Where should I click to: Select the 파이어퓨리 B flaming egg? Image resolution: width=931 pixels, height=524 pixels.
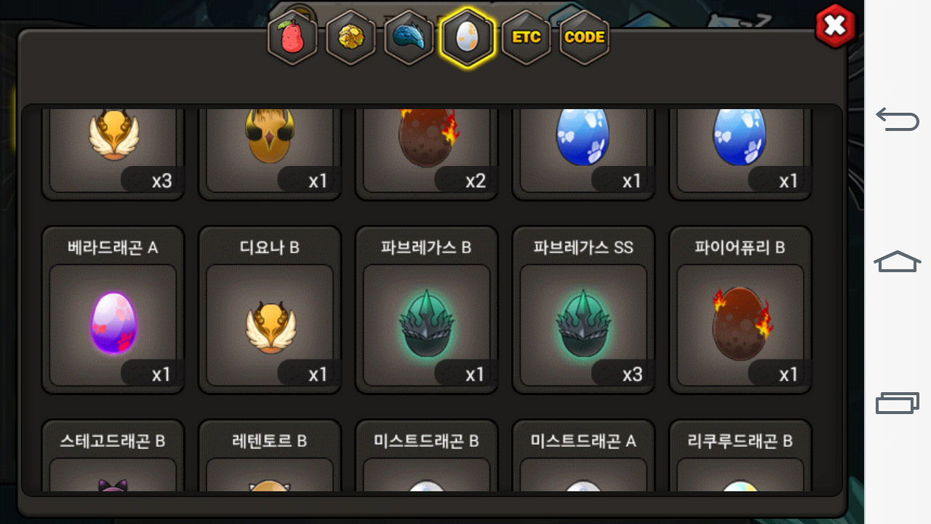[740, 310]
